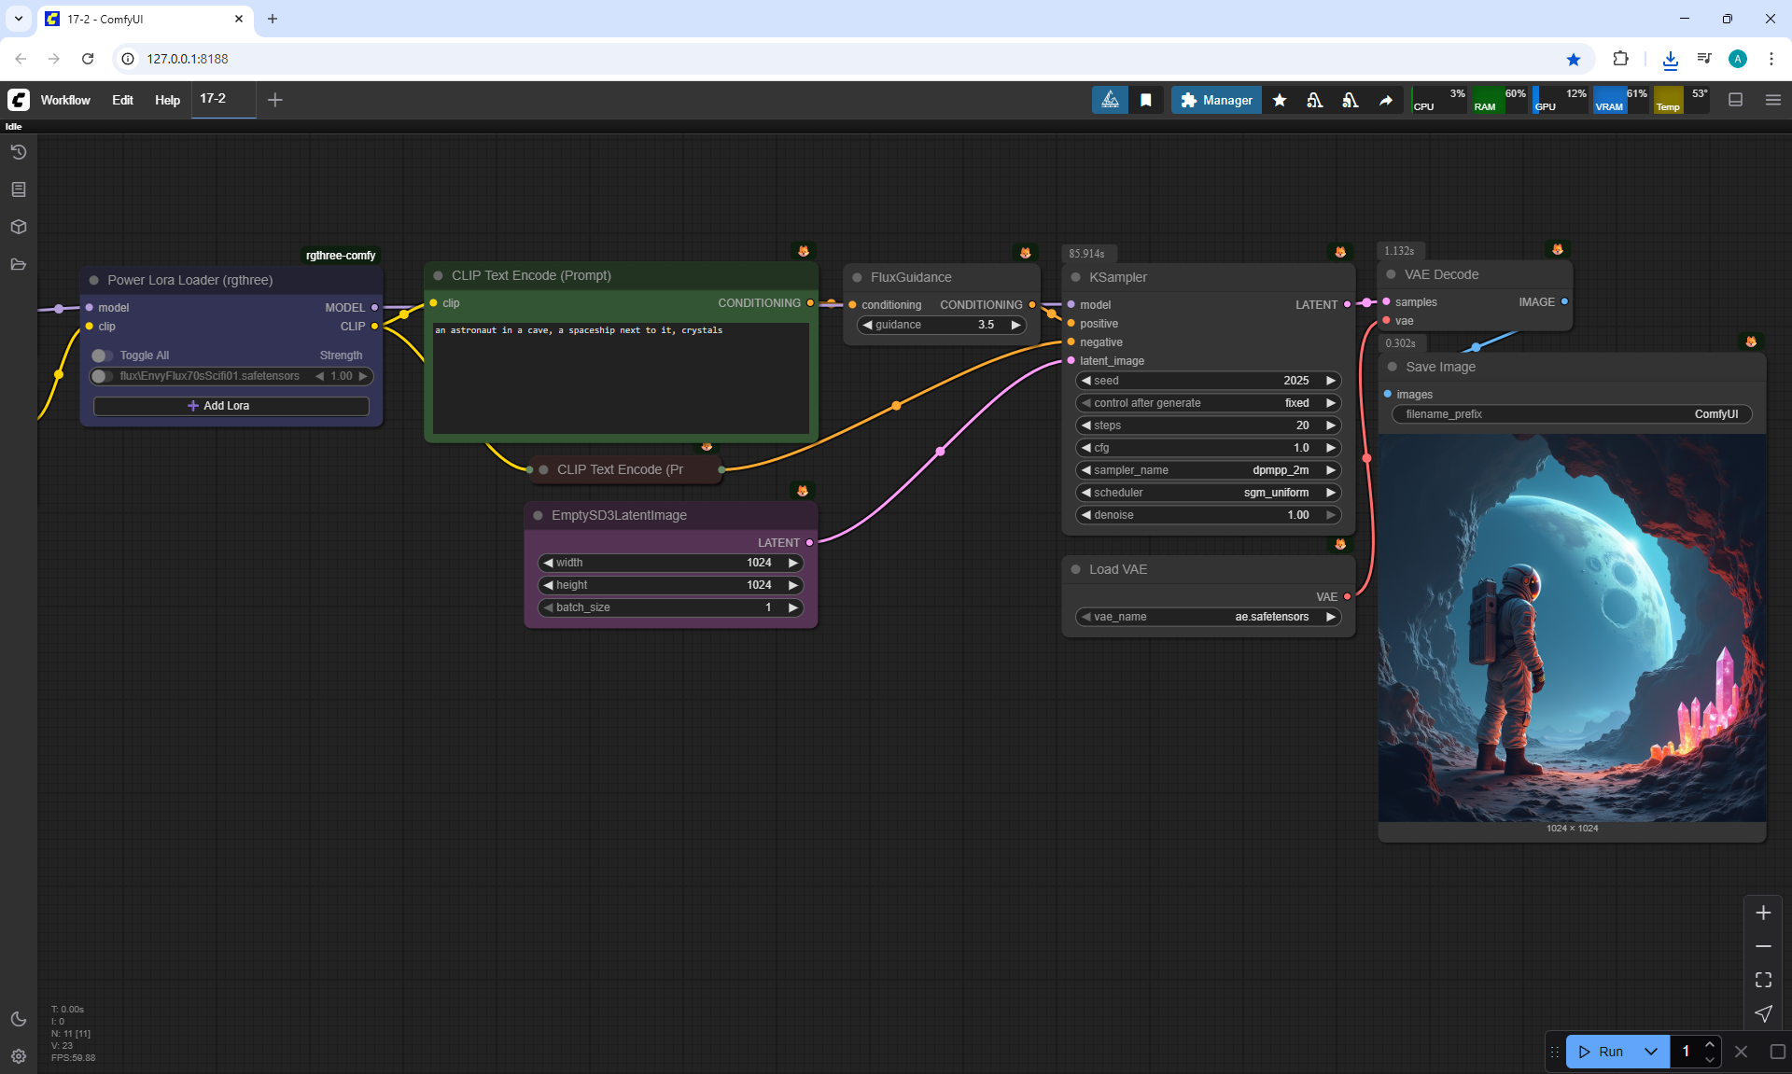Open the model library cube icon
Image resolution: width=1792 pixels, height=1074 pixels.
19,227
